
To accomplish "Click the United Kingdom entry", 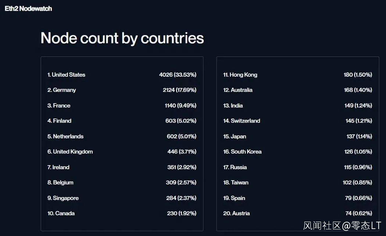I will pos(73,152).
